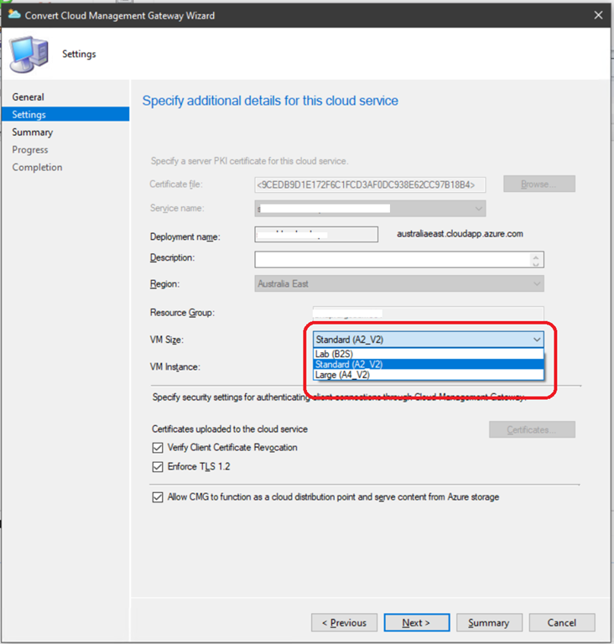Click into the Description text field
The image size is (614, 644).
394,259
